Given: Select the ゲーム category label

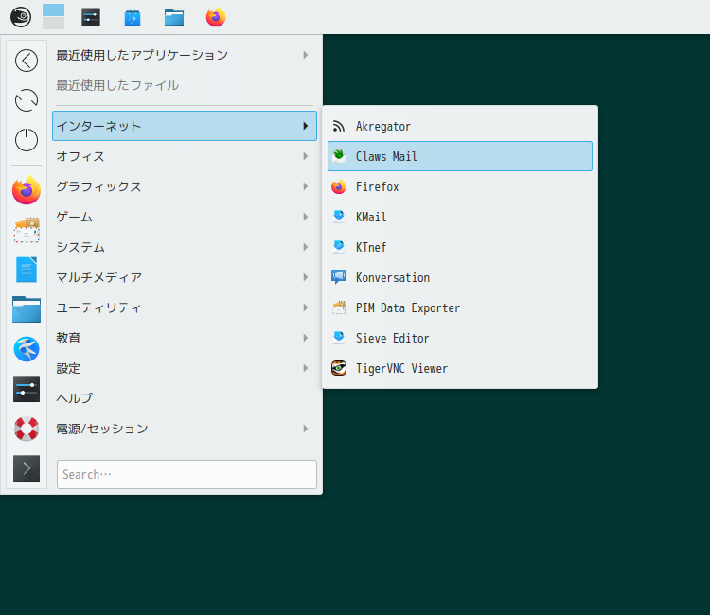Looking at the screenshot, I should pos(74,217).
